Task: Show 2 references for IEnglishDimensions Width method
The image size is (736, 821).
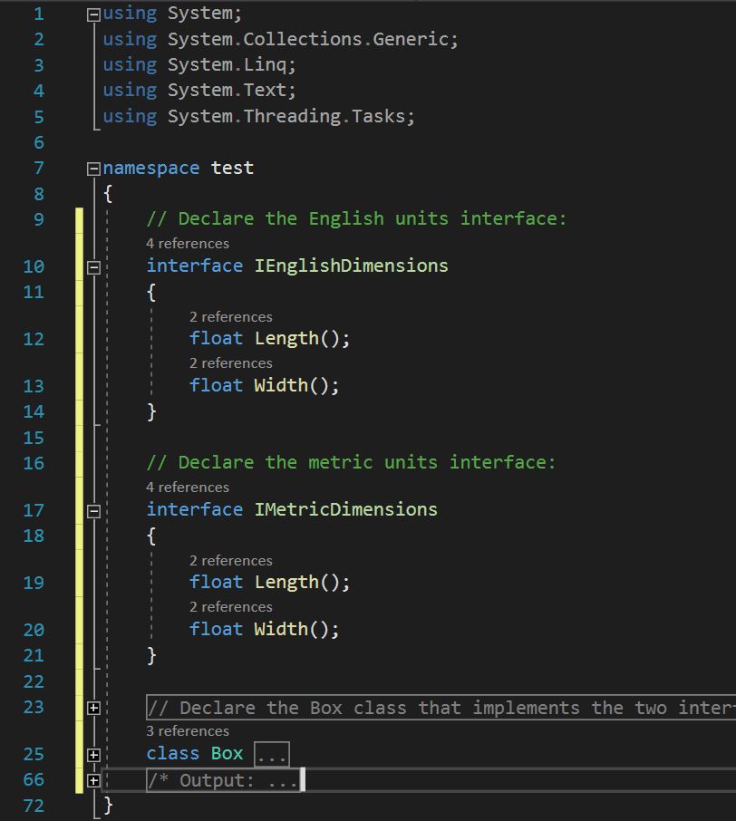Action: (230, 363)
